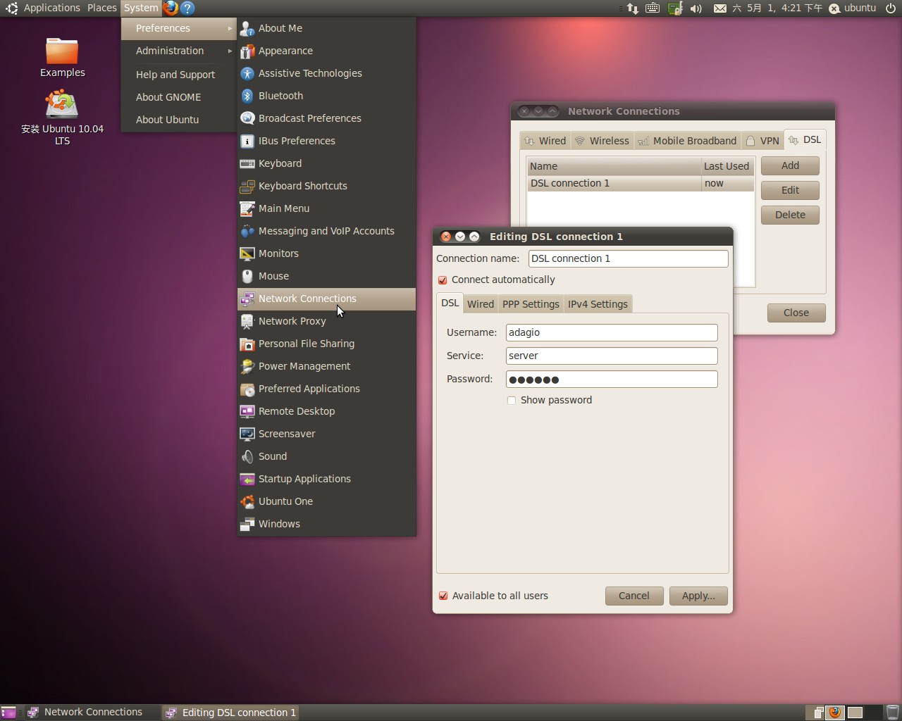The width and height of the screenshot is (902, 721).
Task: Switch to Mobile Broadband tab
Action: coord(686,141)
